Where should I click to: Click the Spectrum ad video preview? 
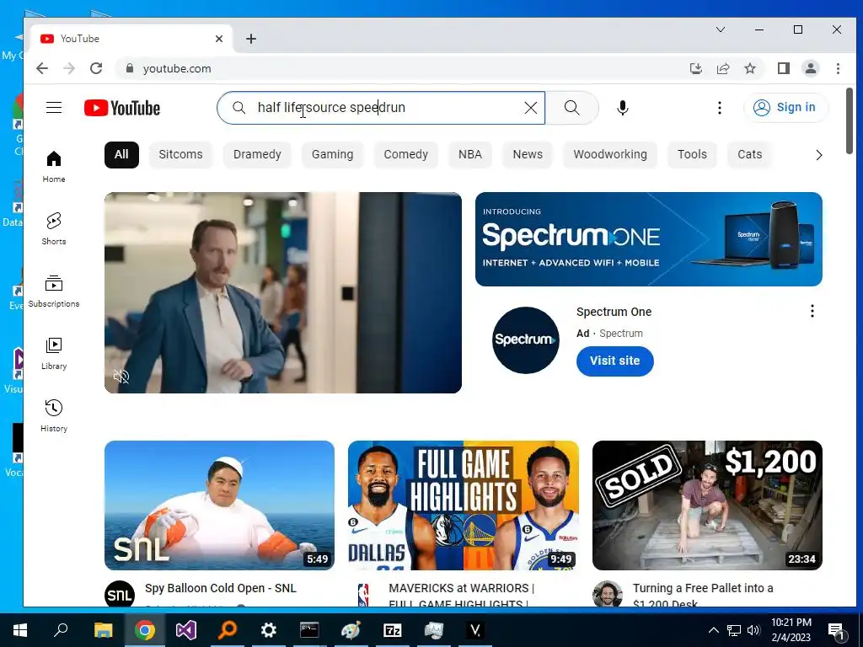[x=283, y=292]
